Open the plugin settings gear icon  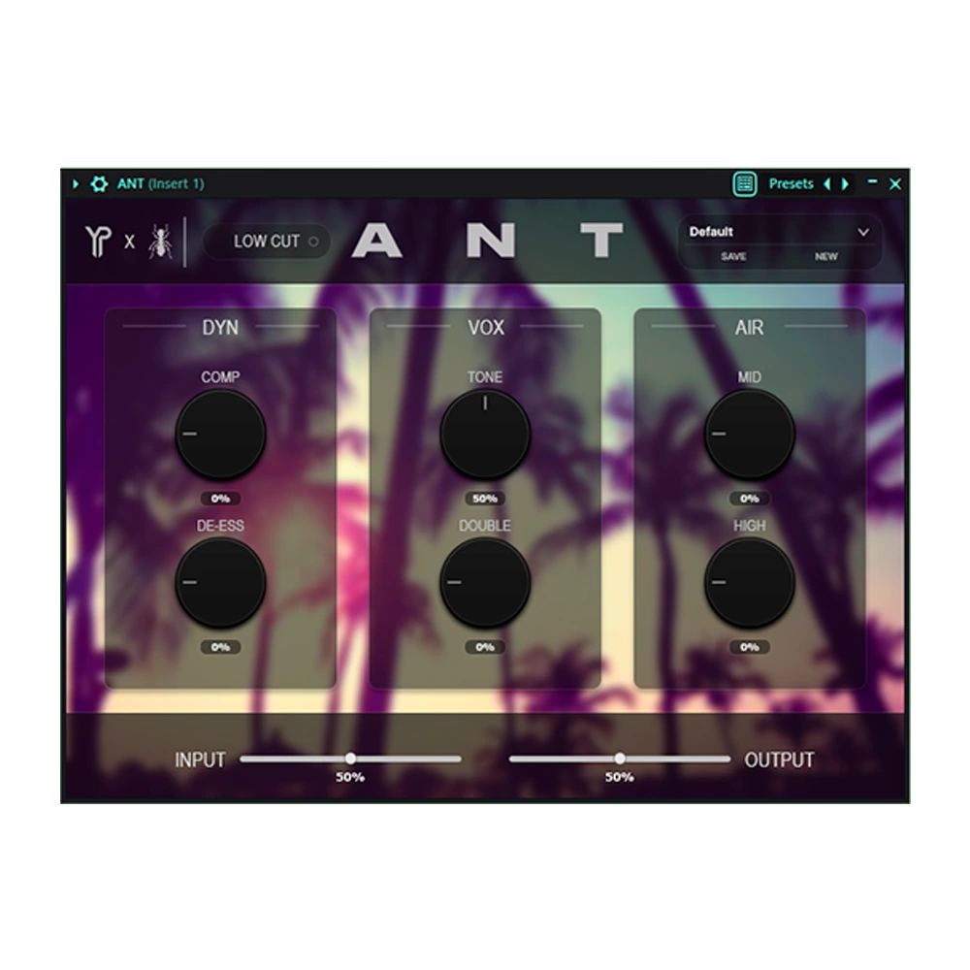(x=99, y=183)
